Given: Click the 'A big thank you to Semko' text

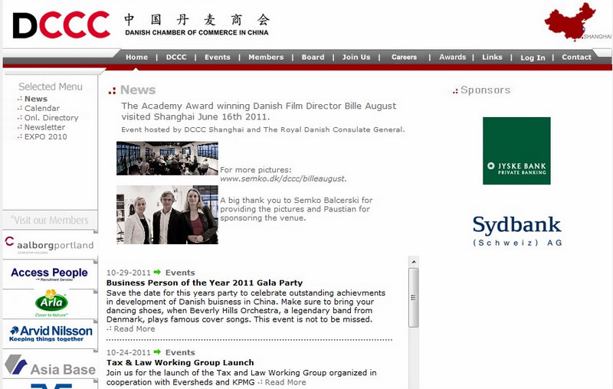Looking at the screenshot, I should click(x=297, y=209).
